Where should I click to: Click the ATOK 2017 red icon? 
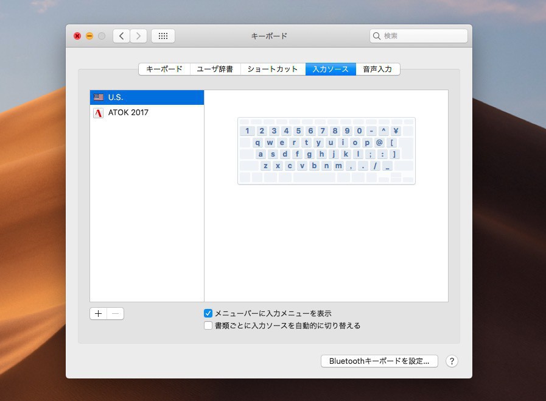point(99,113)
